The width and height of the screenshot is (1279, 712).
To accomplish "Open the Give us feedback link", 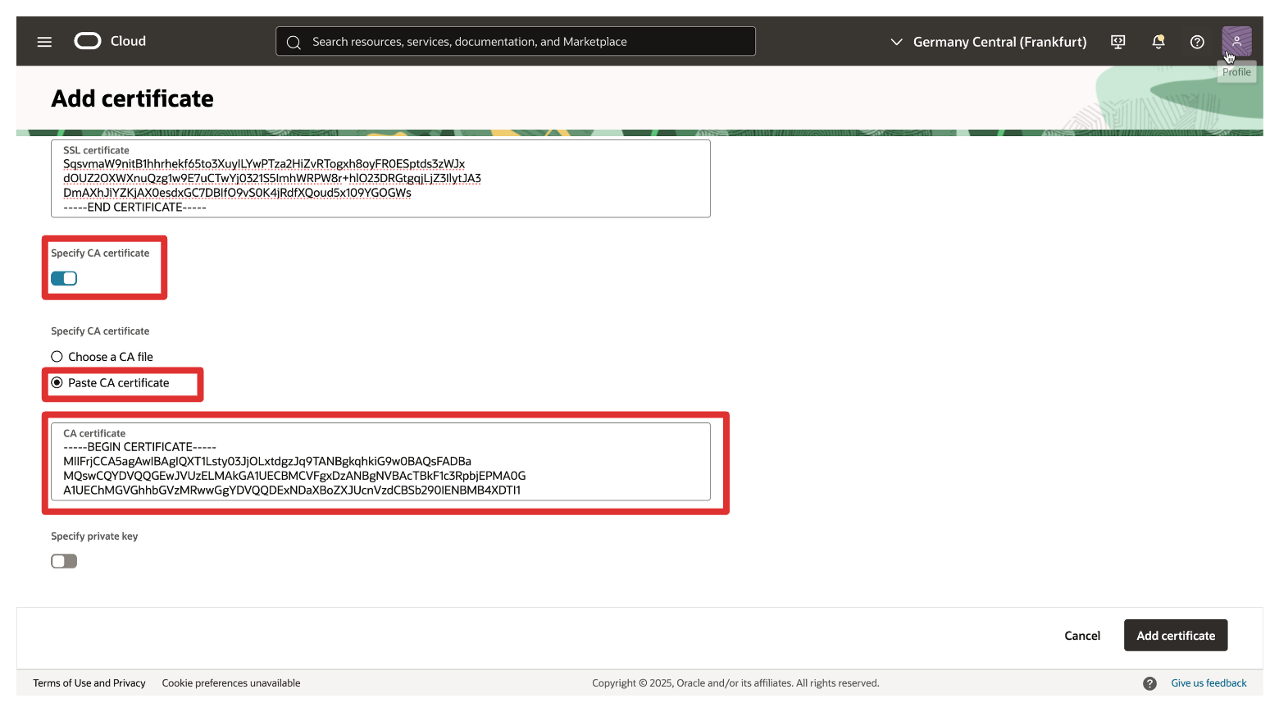I will [x=1208, y=683].
